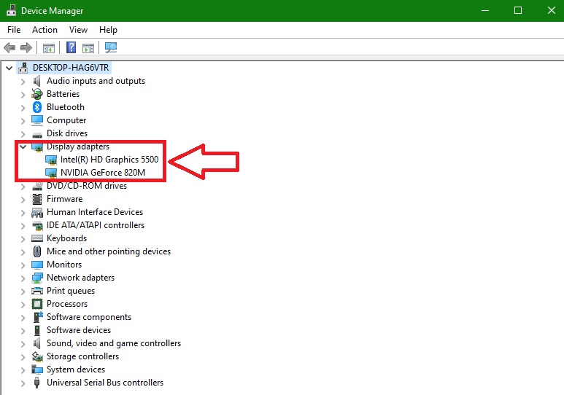Image resolution: width=564 pixels, height=395 pixels.
Task: Click the Universal Serial Bus controllers icon
Action: coord(36,383)
